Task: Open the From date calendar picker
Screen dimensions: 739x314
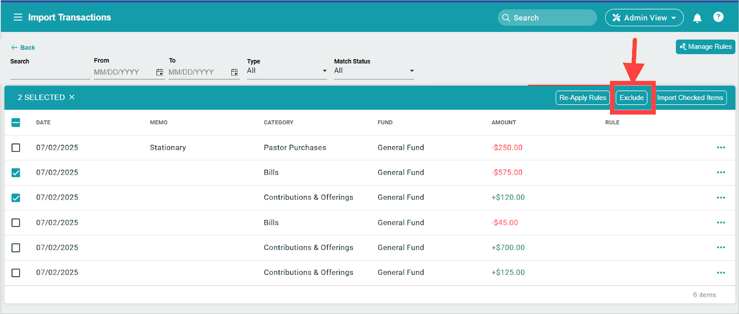Action: click(x=159, y=72)
